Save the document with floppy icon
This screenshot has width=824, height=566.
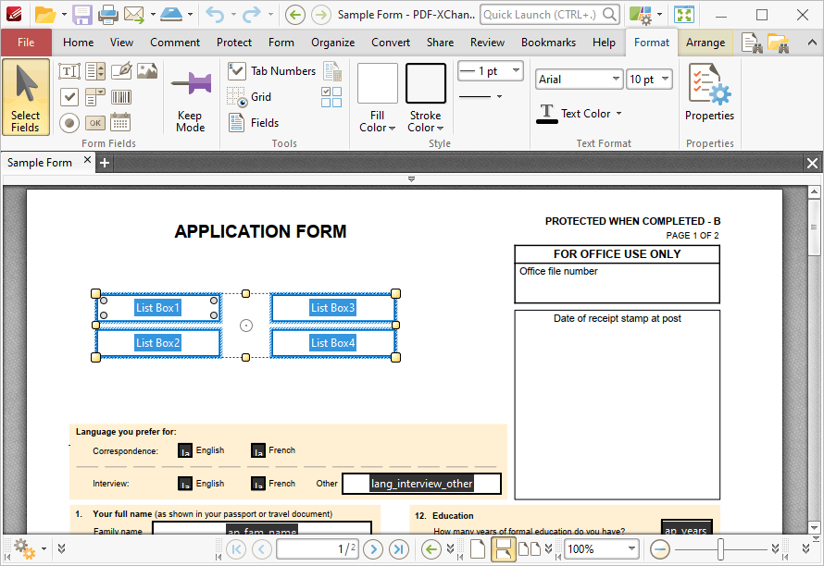pos(82,15)
